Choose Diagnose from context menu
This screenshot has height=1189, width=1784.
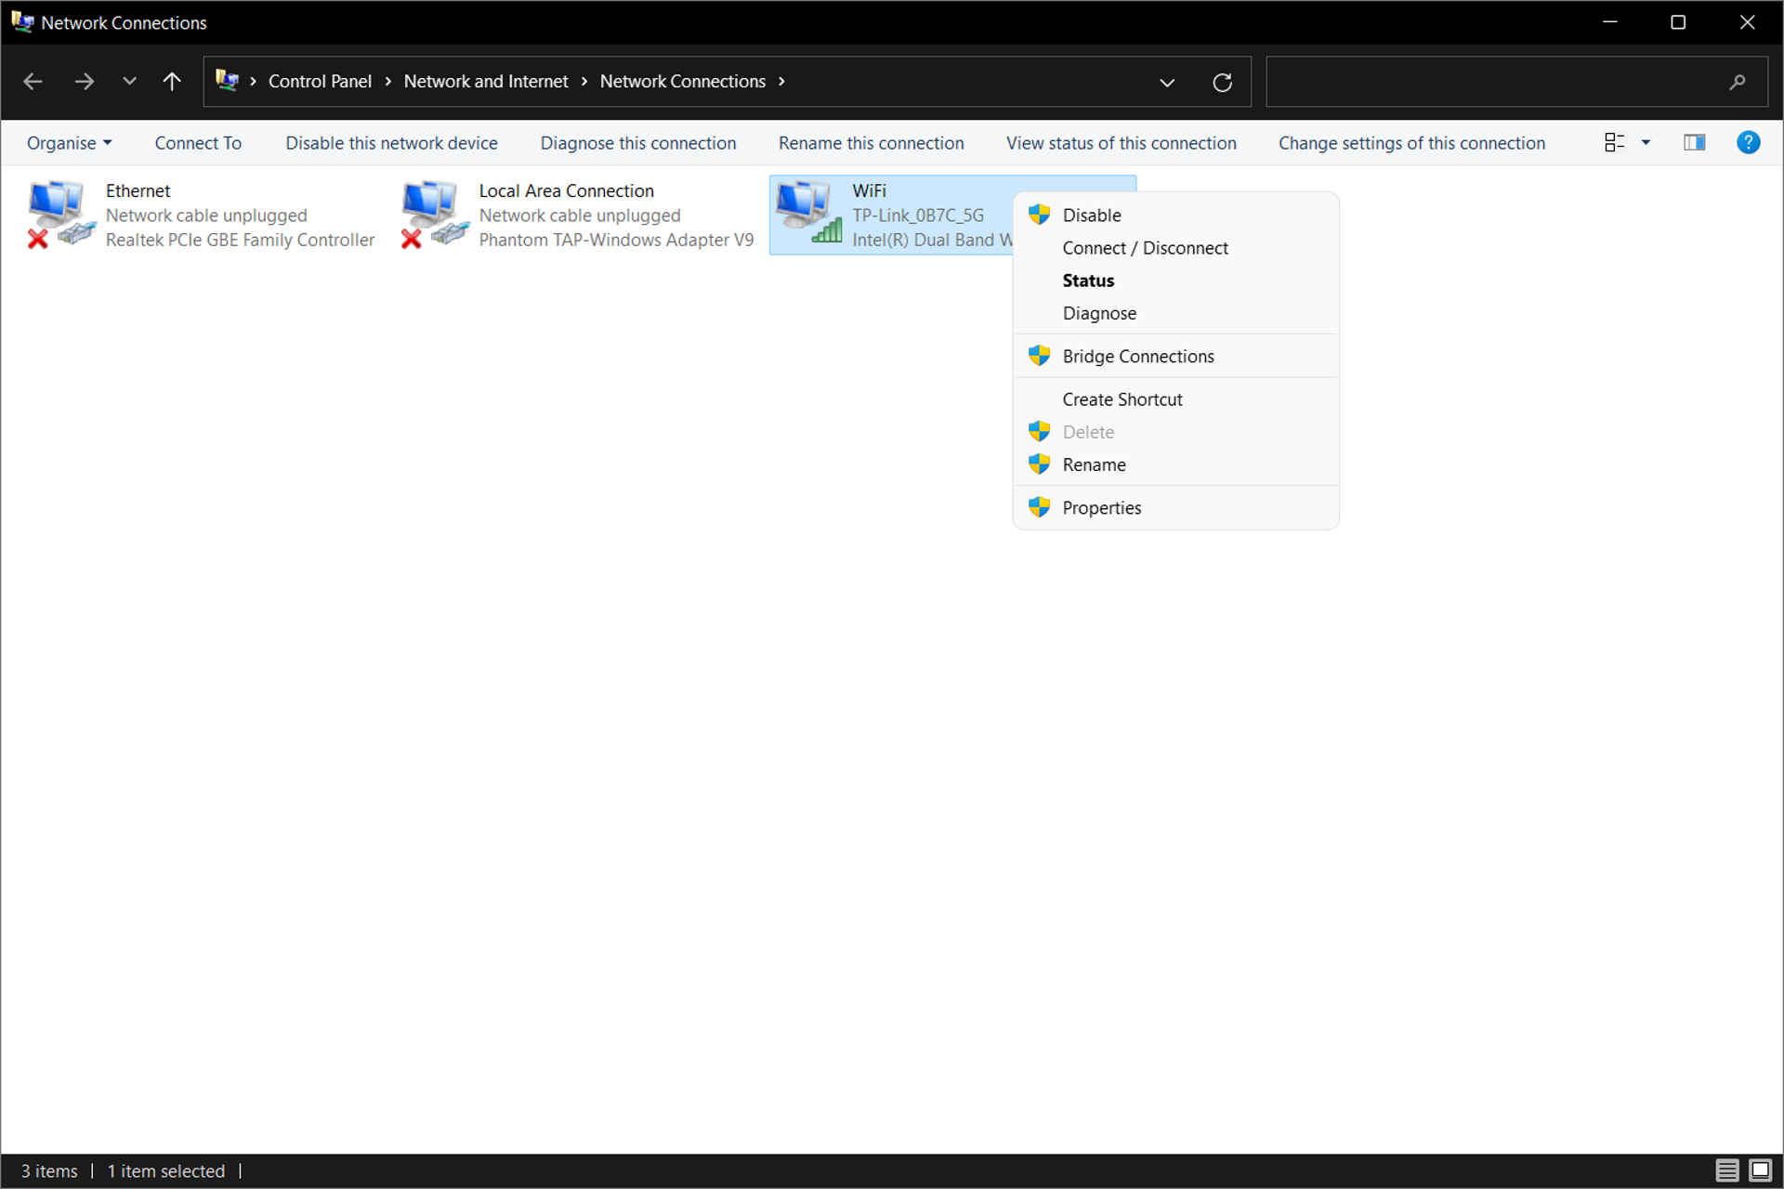(x=1175, y=313)
